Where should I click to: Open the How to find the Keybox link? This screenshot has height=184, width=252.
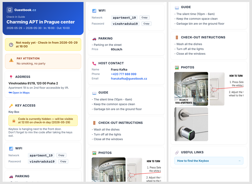209,161
